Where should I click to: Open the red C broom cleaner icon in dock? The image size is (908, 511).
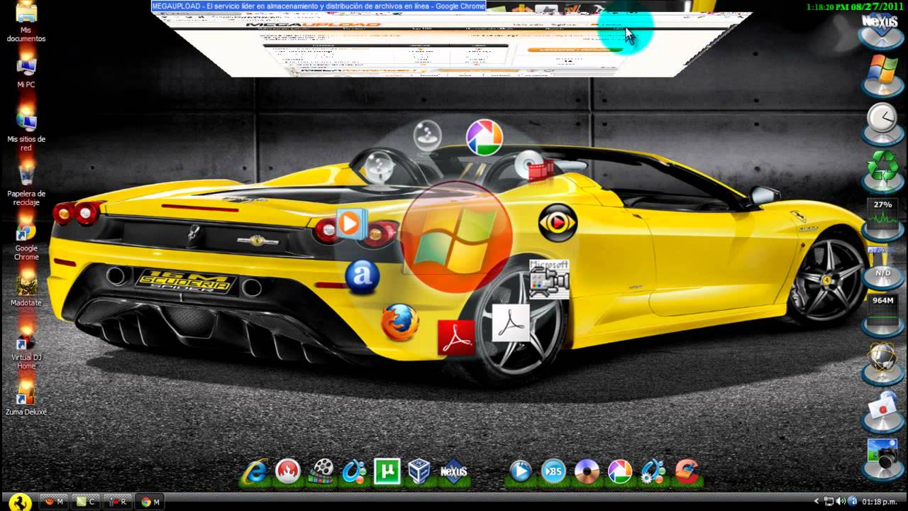point(686,471)
